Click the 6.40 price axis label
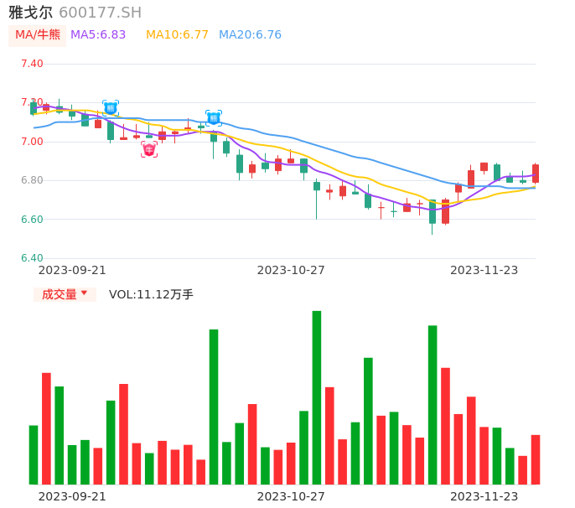Image resolution: width=575 pixels, height=508 pixels. [x=32, y=258]
